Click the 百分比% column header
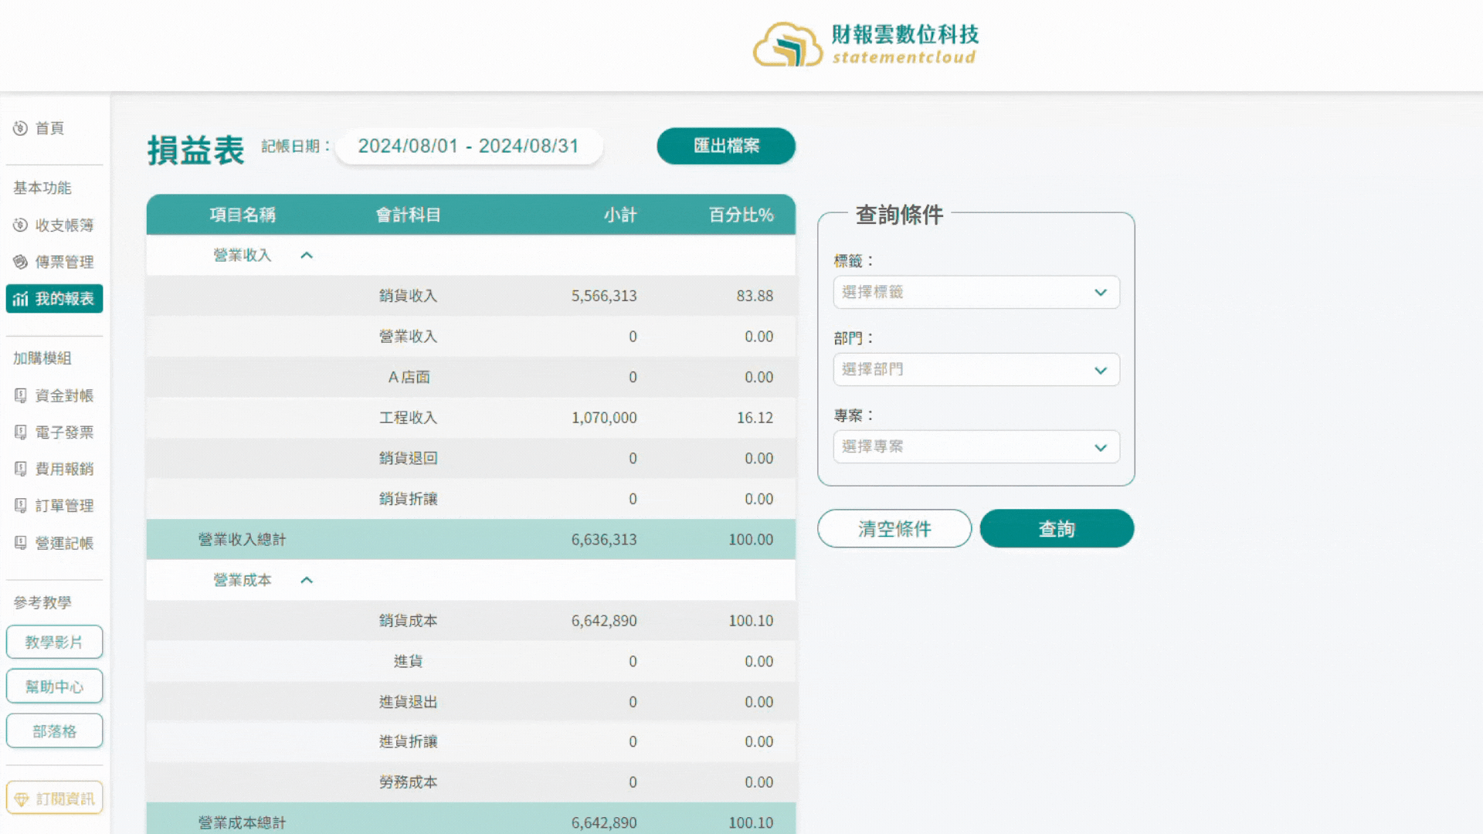Image resolution: width=1483 pixels, height=834 pixels. 741,215
